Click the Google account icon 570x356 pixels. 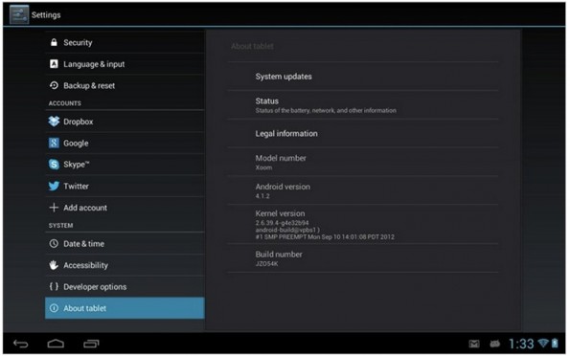[54, 143]
